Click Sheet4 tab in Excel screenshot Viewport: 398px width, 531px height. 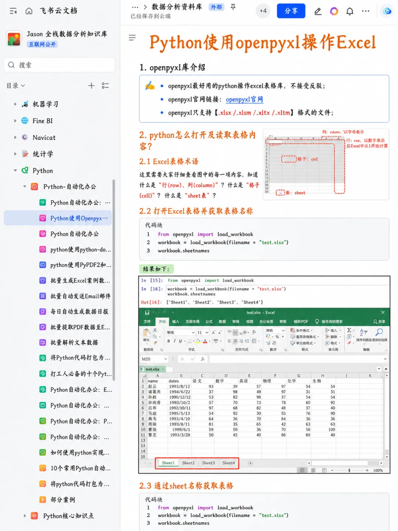pos(228,463)
